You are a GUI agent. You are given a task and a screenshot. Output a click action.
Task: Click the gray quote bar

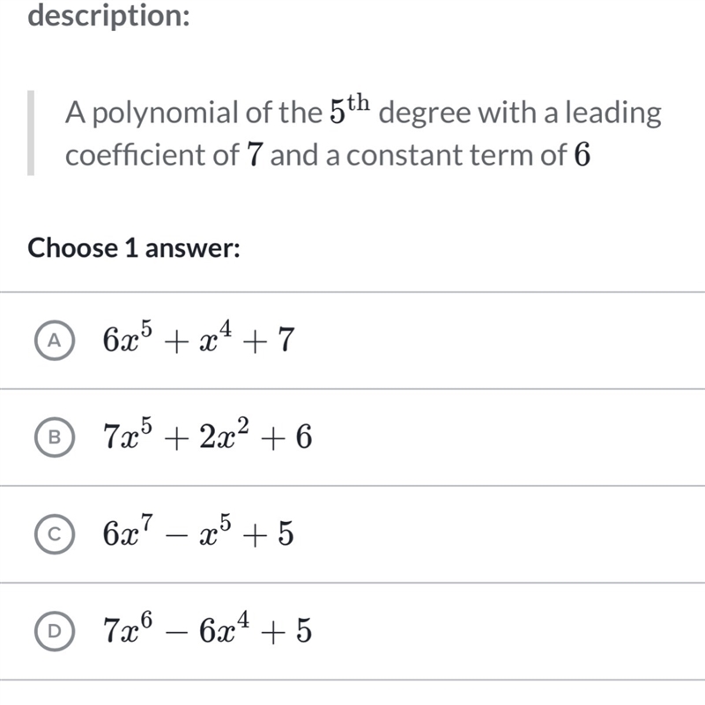[x=31, y=133]
